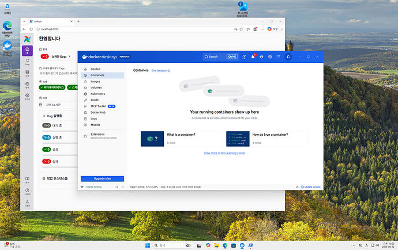Open the Edge Copilot button

point(273,29)
